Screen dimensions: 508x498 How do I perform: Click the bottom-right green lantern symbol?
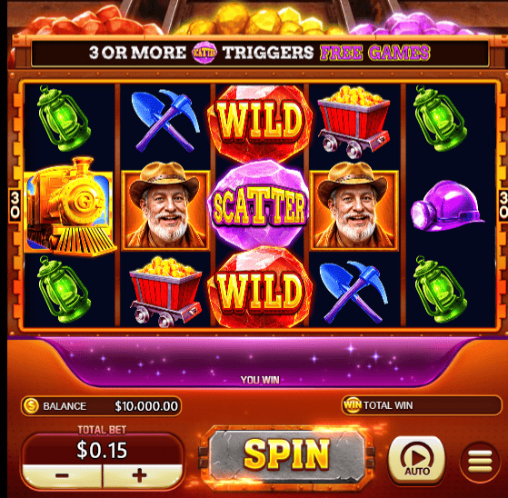[440, 290]
